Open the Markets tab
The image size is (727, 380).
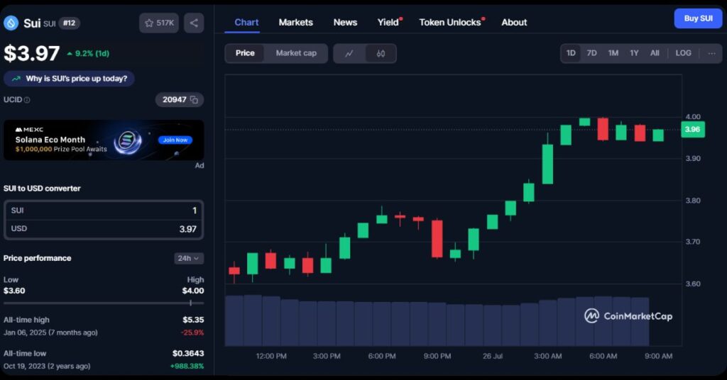tap(296, 22)
